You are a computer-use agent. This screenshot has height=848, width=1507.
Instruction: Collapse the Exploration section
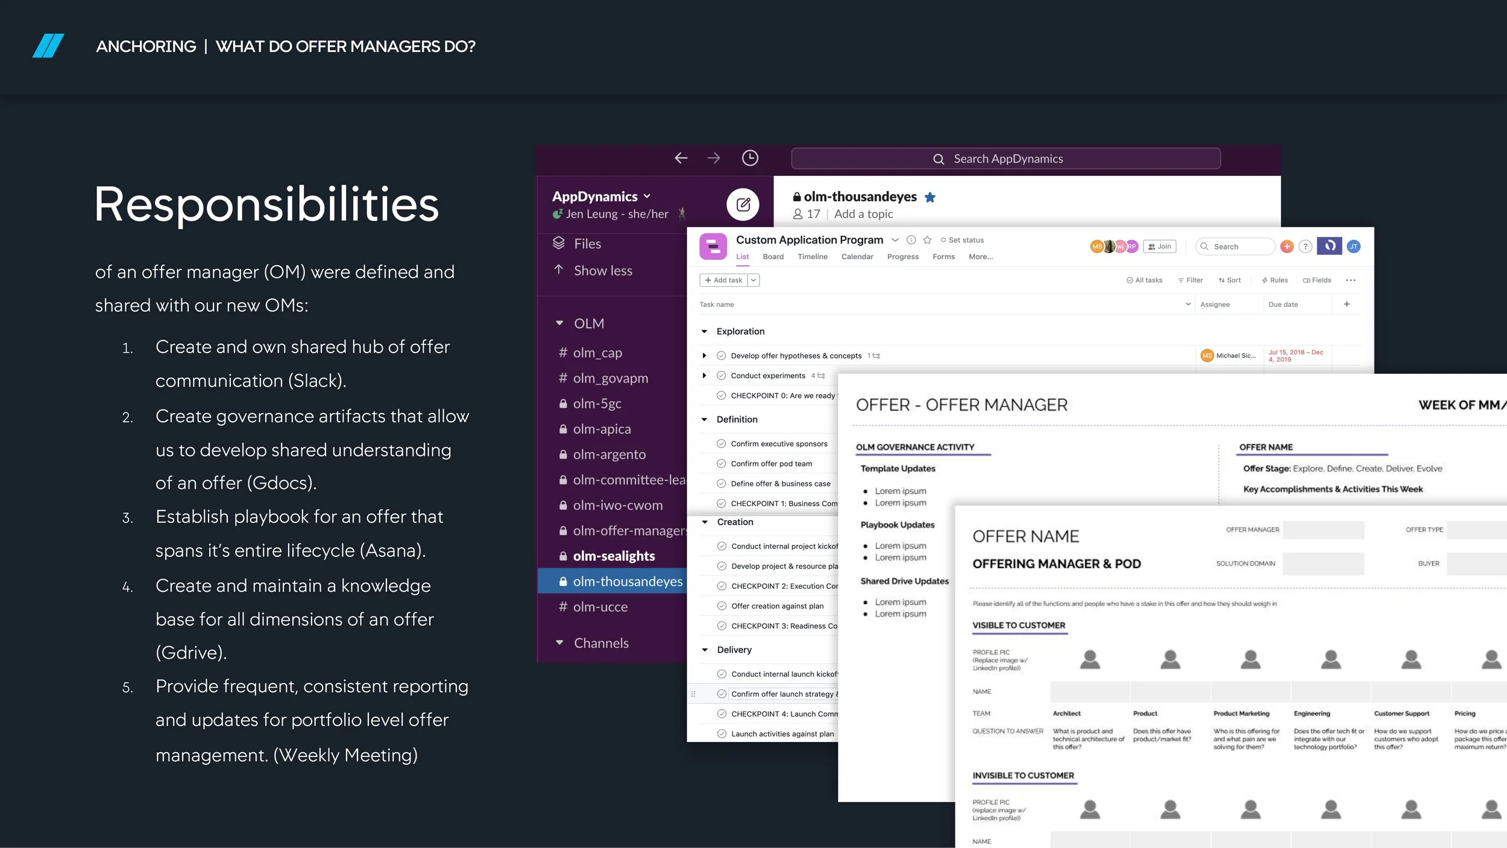(704, 331)
